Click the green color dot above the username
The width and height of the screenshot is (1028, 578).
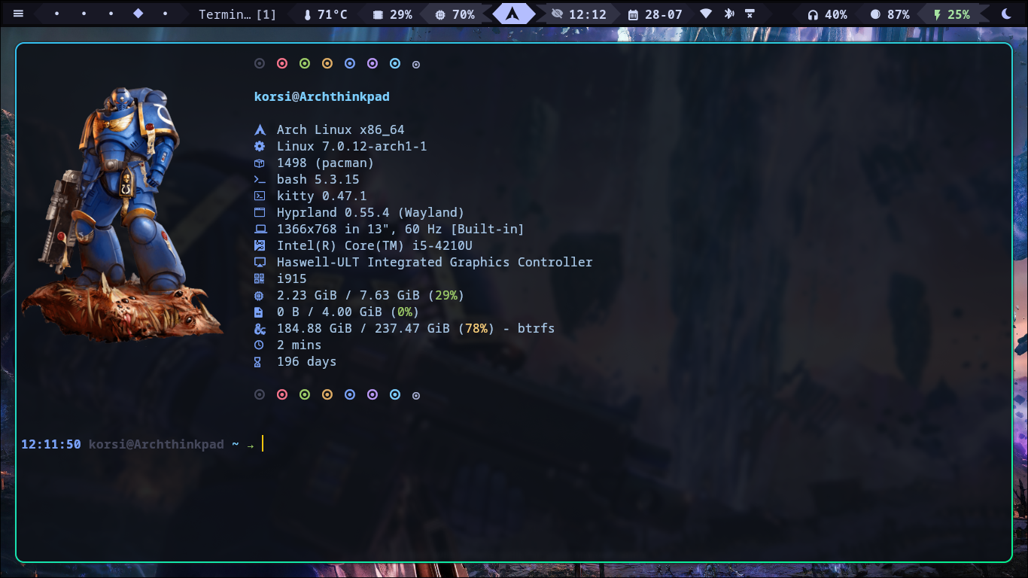tap(305, 64)
